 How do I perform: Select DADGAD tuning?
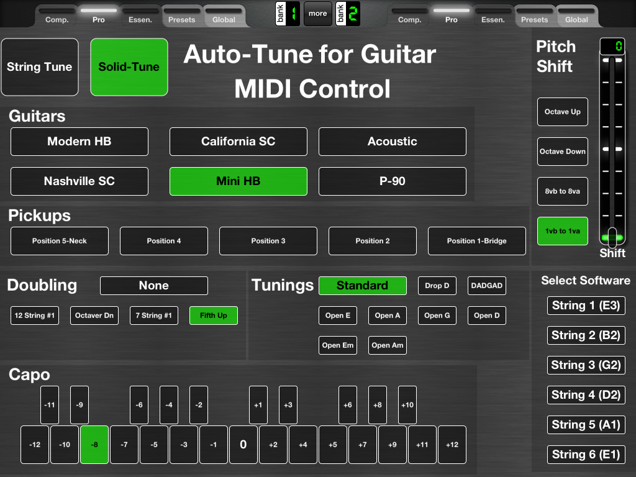coord(487,286)
